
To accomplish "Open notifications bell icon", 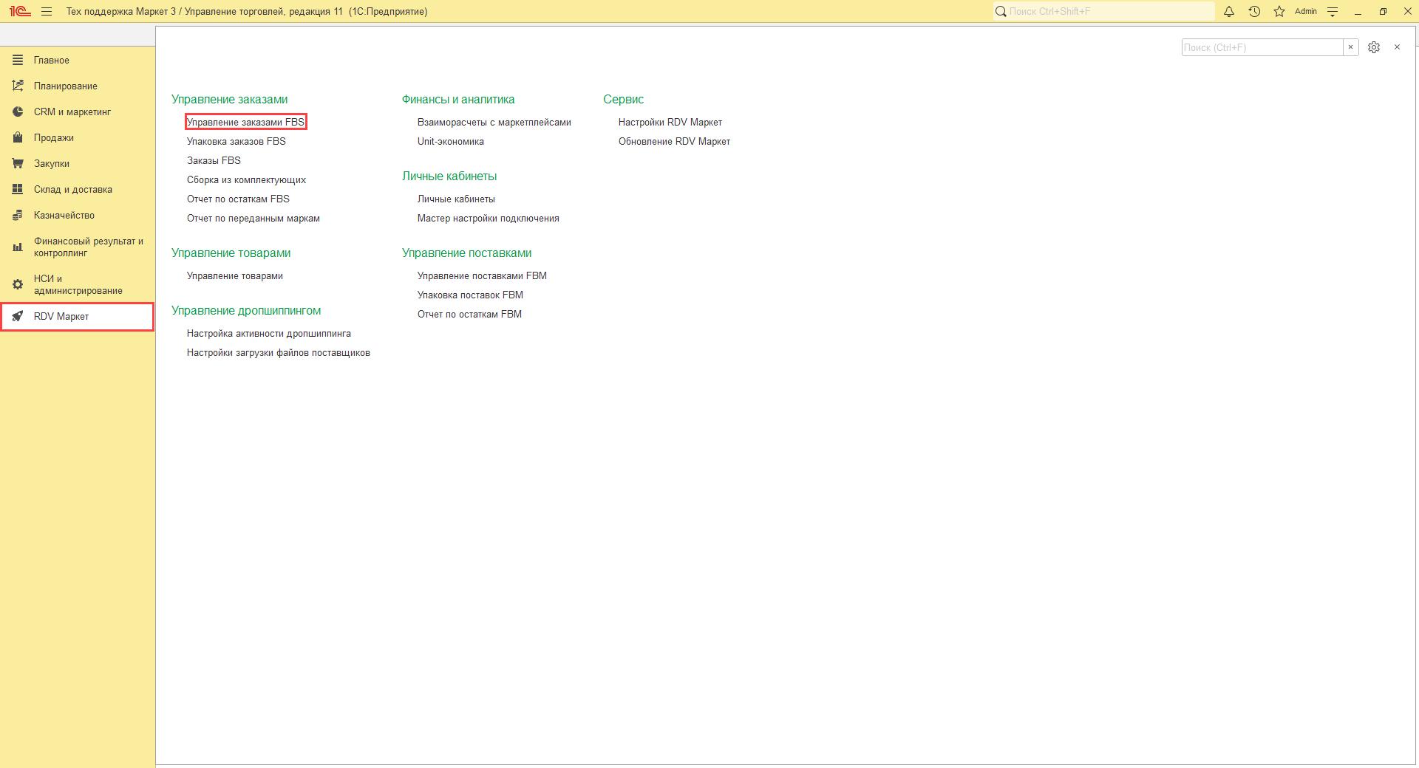I will pos(1229,11).
